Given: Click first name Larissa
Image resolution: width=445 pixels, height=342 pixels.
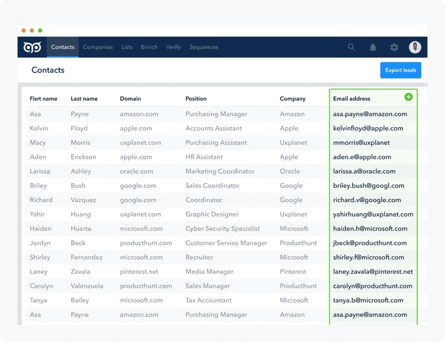Looking at the screenshot, I should pos(40,171).
